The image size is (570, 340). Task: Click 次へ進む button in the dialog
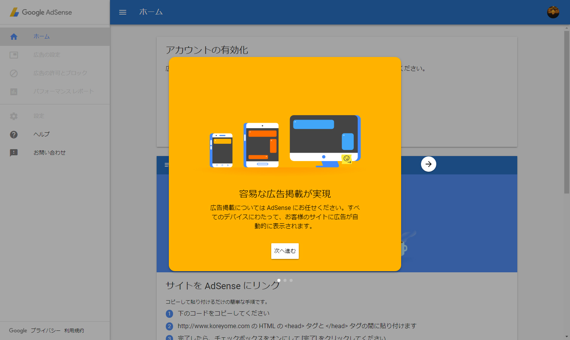click(x=285, y=251)
